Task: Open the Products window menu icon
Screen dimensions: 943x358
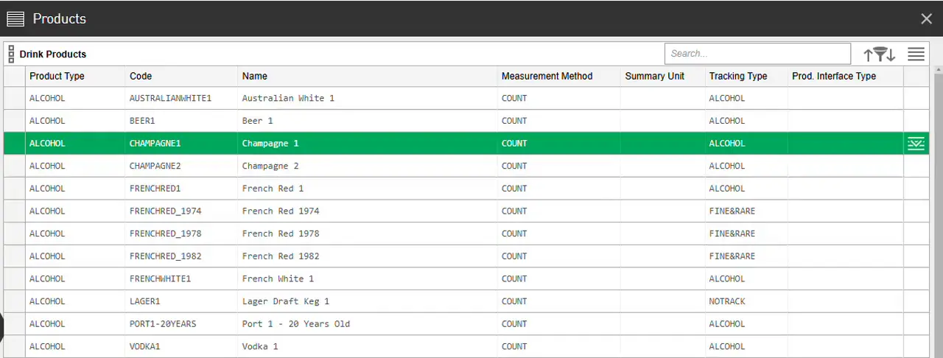Action: coord(15,18)
